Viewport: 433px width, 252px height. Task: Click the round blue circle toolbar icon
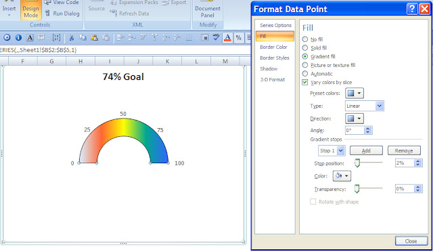[x=7, y=37]
